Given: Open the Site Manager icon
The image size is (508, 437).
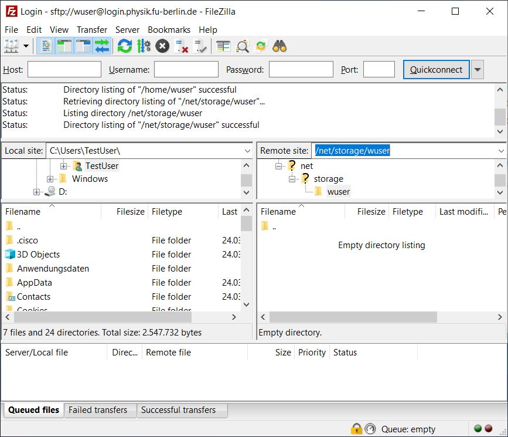Looking at the screenshot, I should tap(11, 46).
